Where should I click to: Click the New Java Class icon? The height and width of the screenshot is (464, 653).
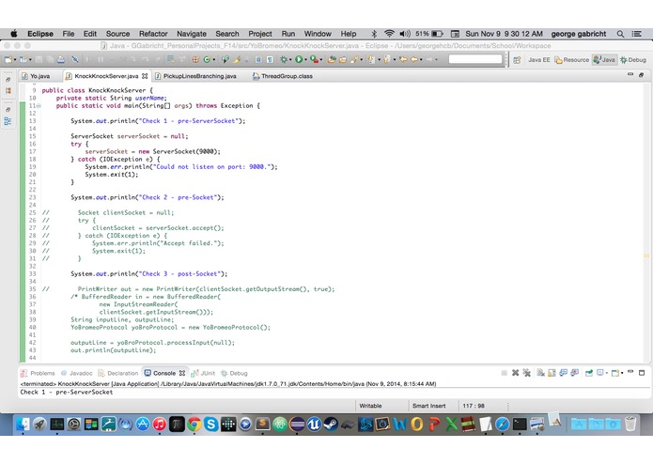click(x=207, y=59)
